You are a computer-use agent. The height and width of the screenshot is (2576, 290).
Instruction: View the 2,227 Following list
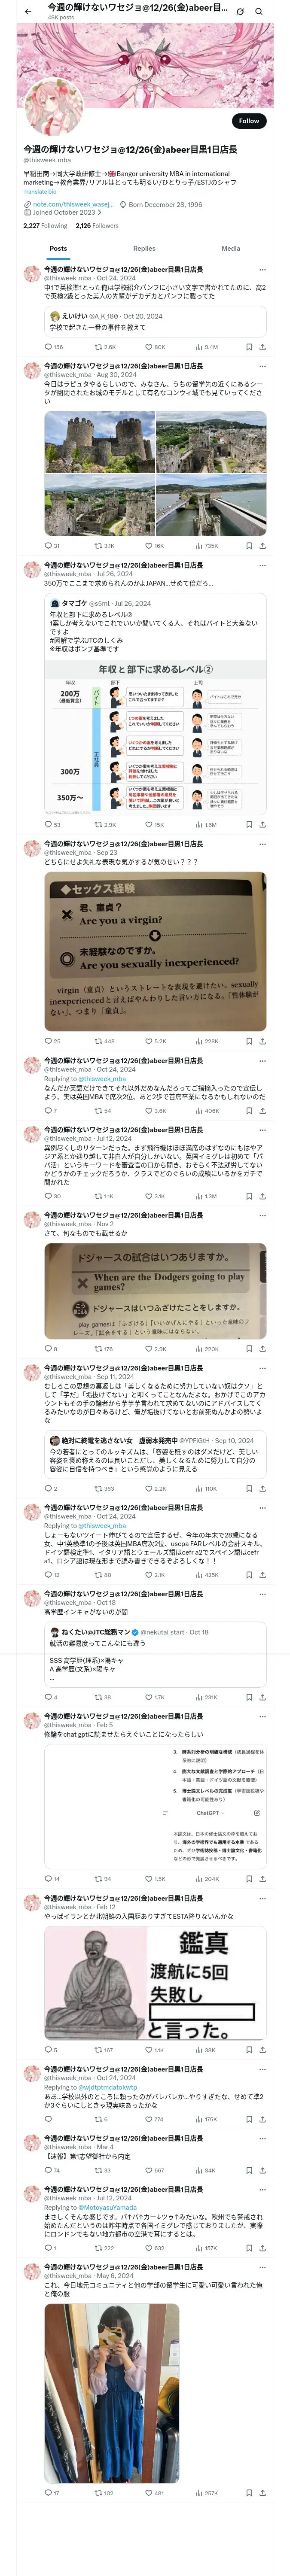pos(46,226)
